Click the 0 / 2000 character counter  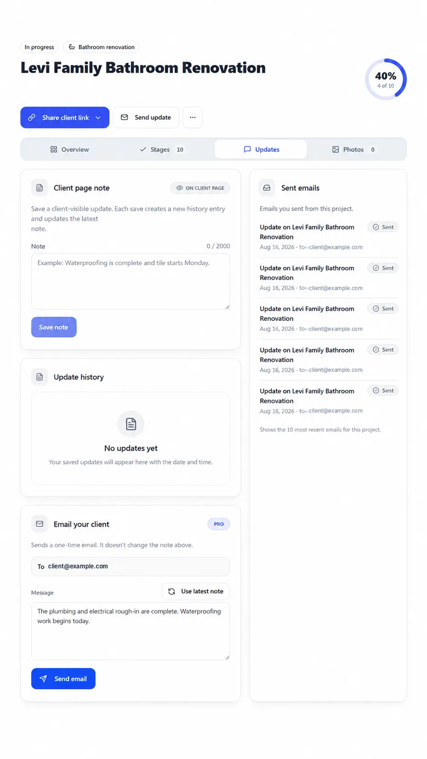[218, 246]
